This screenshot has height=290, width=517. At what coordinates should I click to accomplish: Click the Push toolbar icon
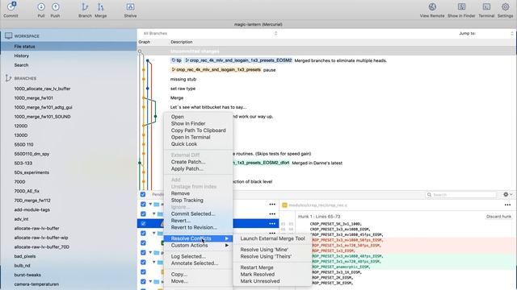pyautogui.click(x=56, y=7)
